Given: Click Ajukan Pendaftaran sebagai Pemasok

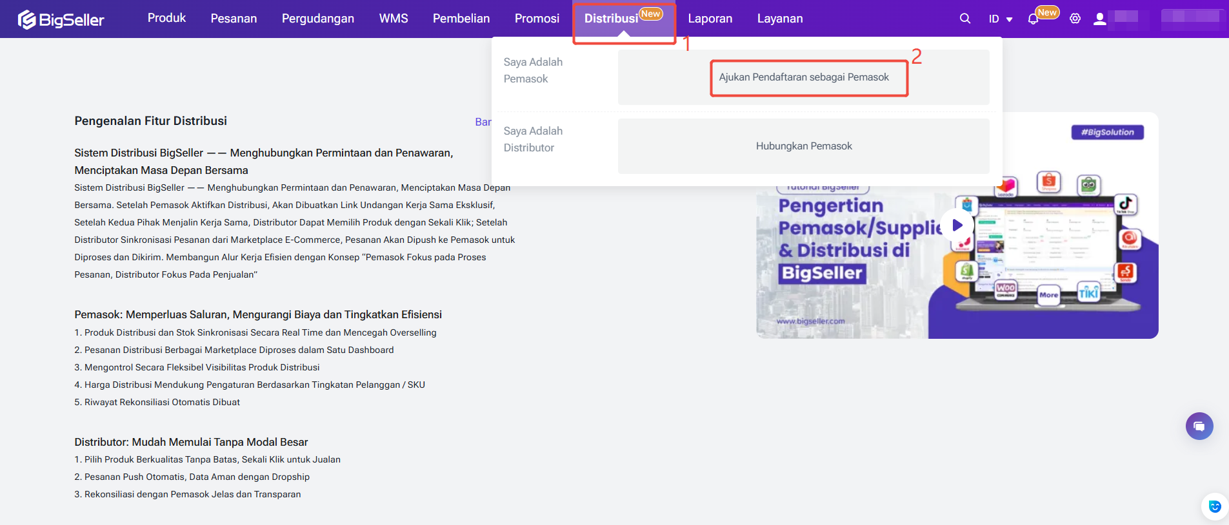Looking at the screenshot, I should (803, 77).
